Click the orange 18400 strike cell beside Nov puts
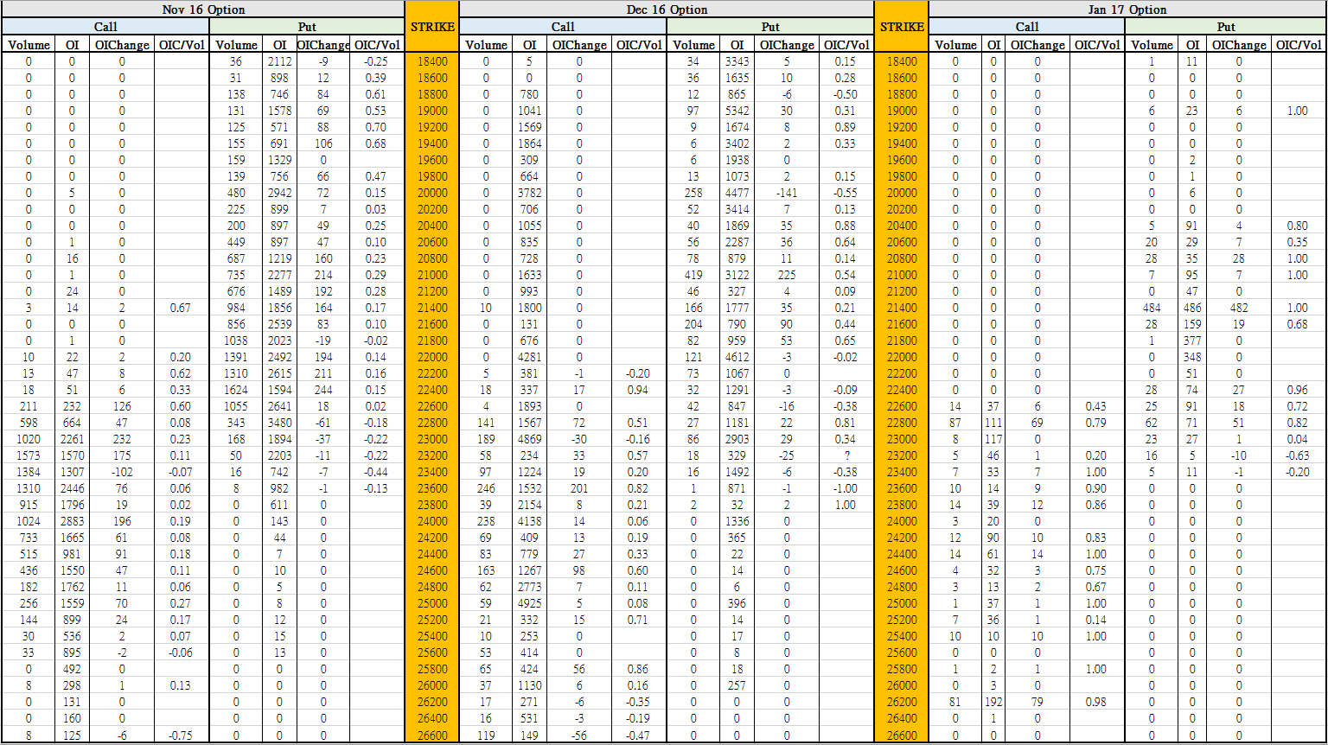1328x745 pixels. (x=431, y=61)
